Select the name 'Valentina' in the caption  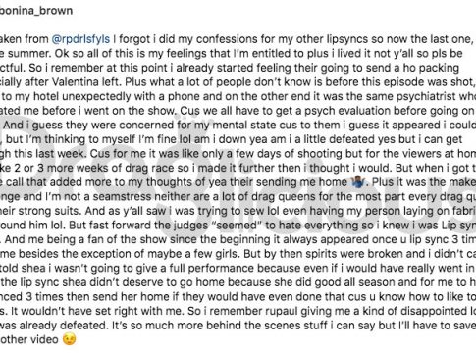click(71, 81)
